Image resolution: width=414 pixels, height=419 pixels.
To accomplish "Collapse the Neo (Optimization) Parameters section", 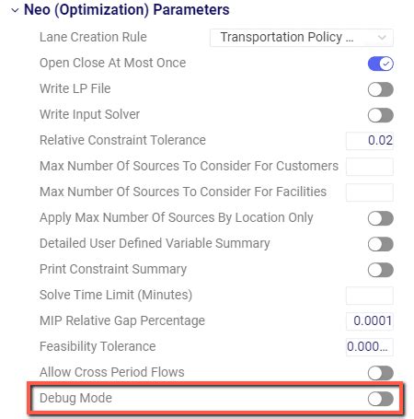I will pos(15,10).
